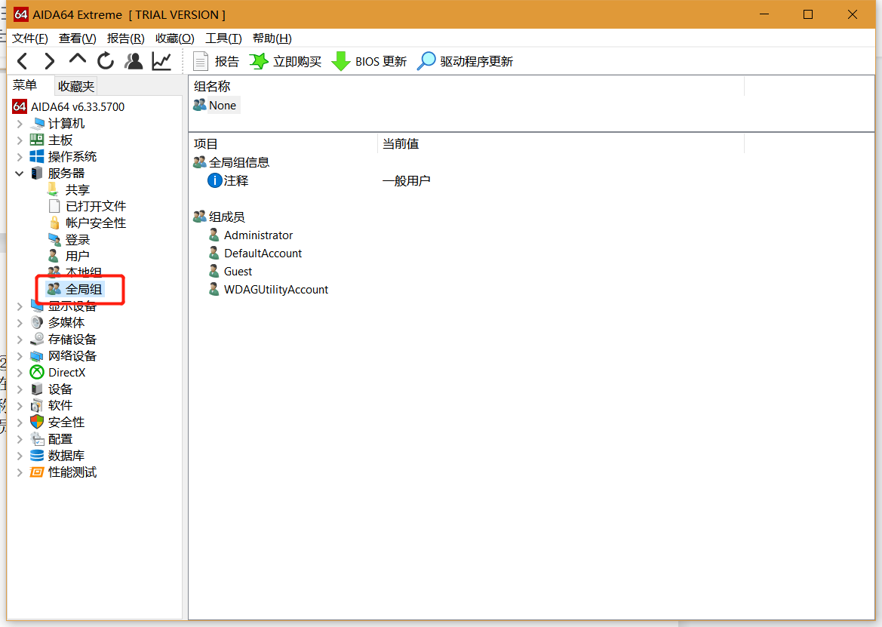882x627 pixels.
Task: Open the 报告 report button
Action: 216,61
